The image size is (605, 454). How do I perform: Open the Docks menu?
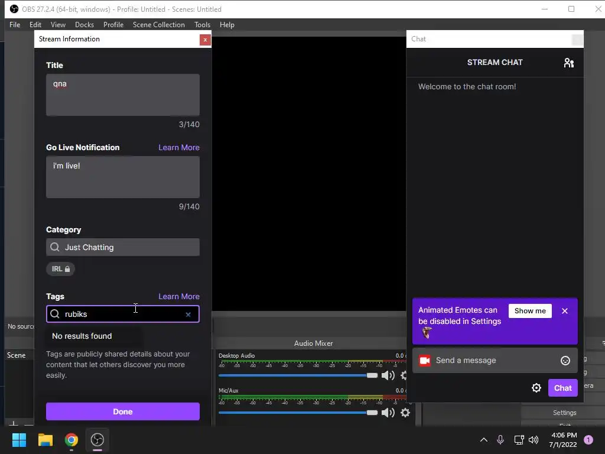[x=84, y=25]
